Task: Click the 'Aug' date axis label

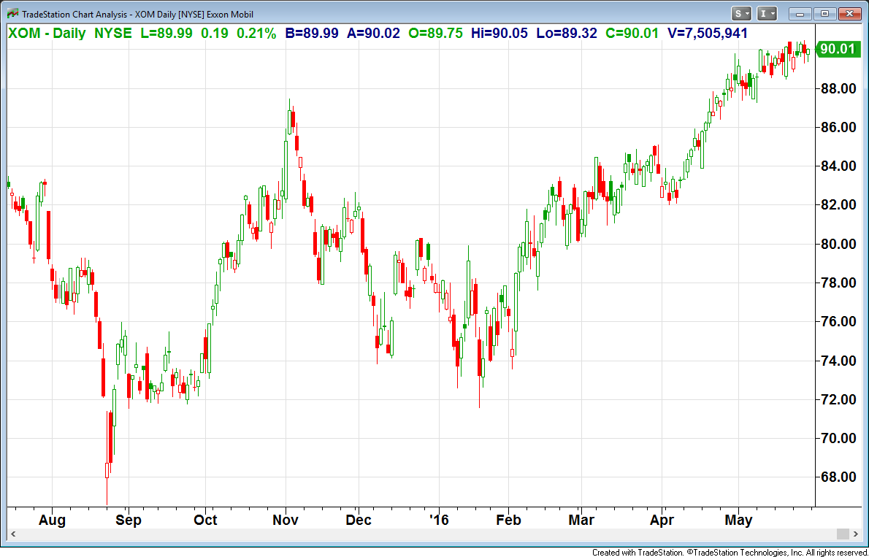Action: (x=52, y=520)
